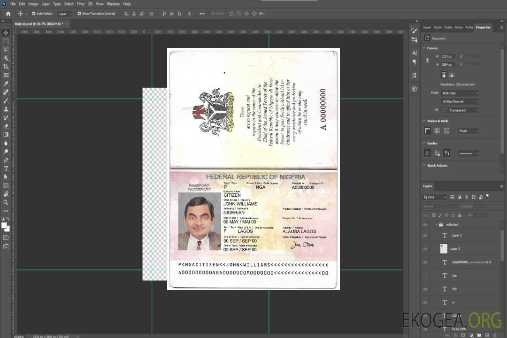Hide the Layer 3 visibility eye

(x=425, y=249)
